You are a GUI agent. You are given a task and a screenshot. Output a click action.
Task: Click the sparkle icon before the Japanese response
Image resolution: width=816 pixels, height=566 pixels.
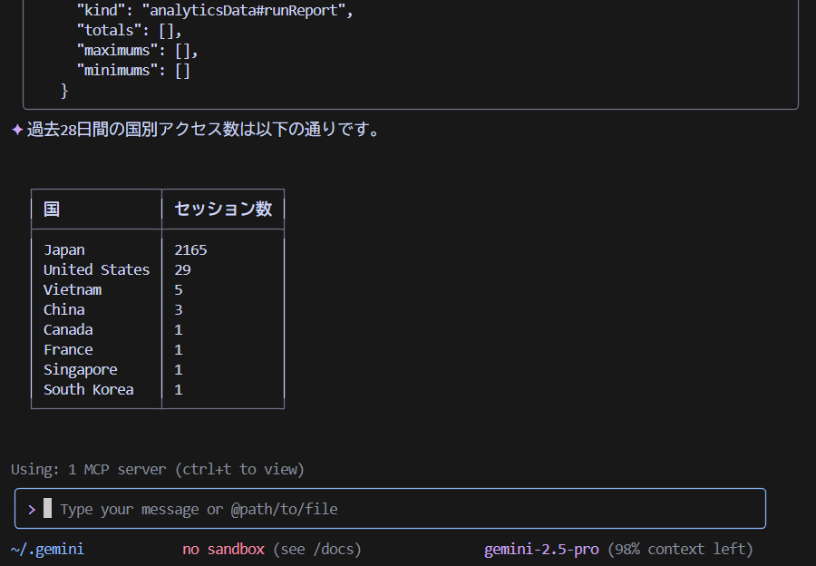click(x=16, y=130)
